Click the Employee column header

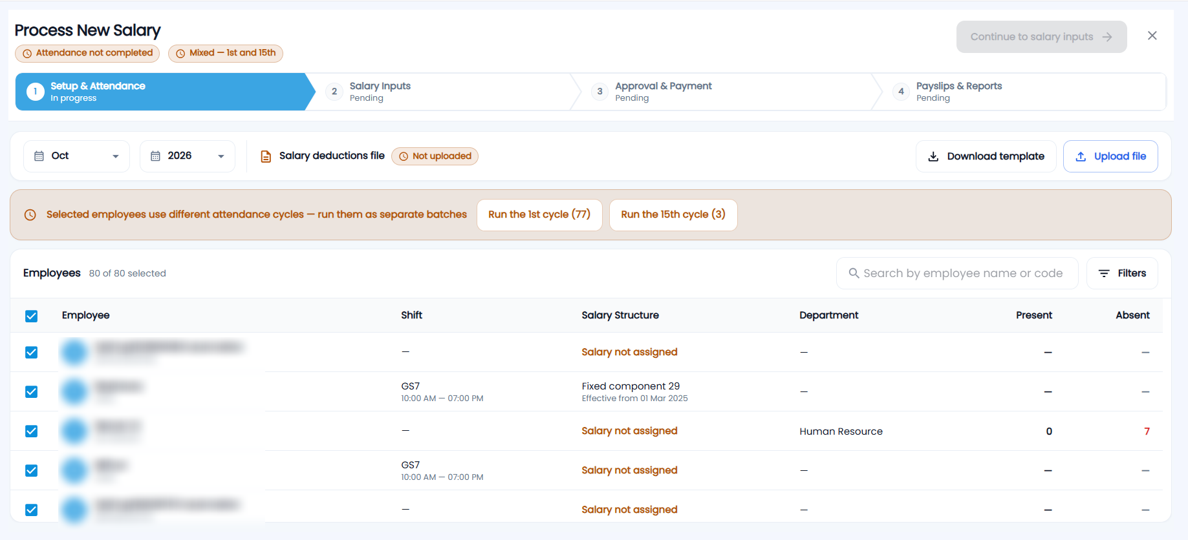[x=86, y=315]
